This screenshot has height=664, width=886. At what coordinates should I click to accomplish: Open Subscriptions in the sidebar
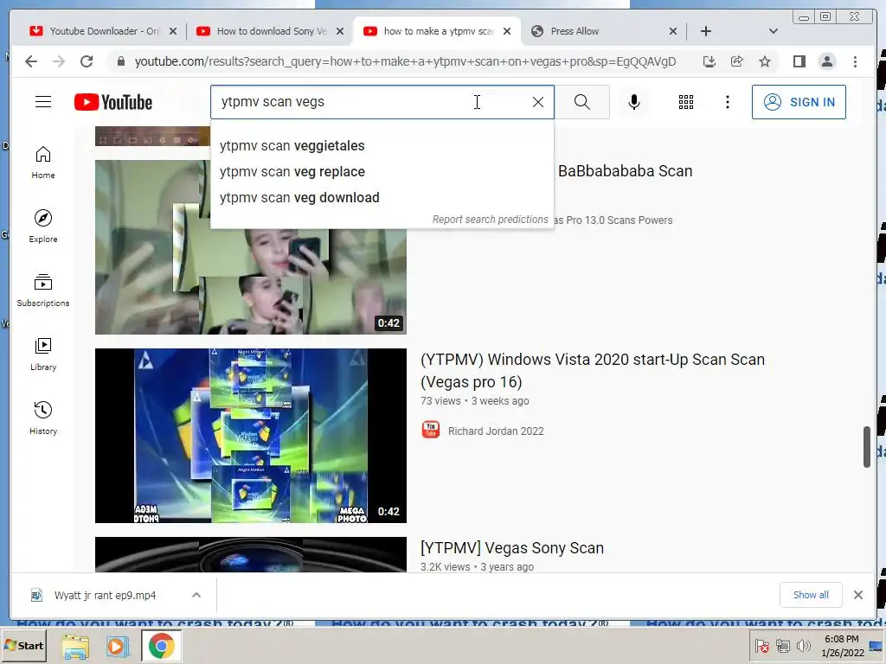click(x=43, y=290)
